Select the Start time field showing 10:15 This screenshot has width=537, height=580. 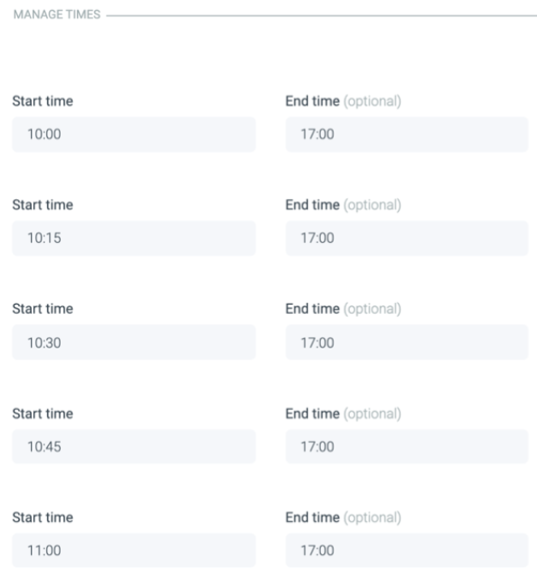[133, 239]
